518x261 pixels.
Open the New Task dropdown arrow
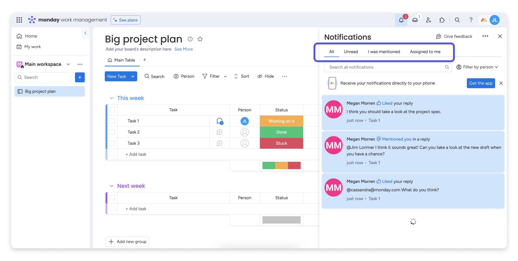coord(133,76)
